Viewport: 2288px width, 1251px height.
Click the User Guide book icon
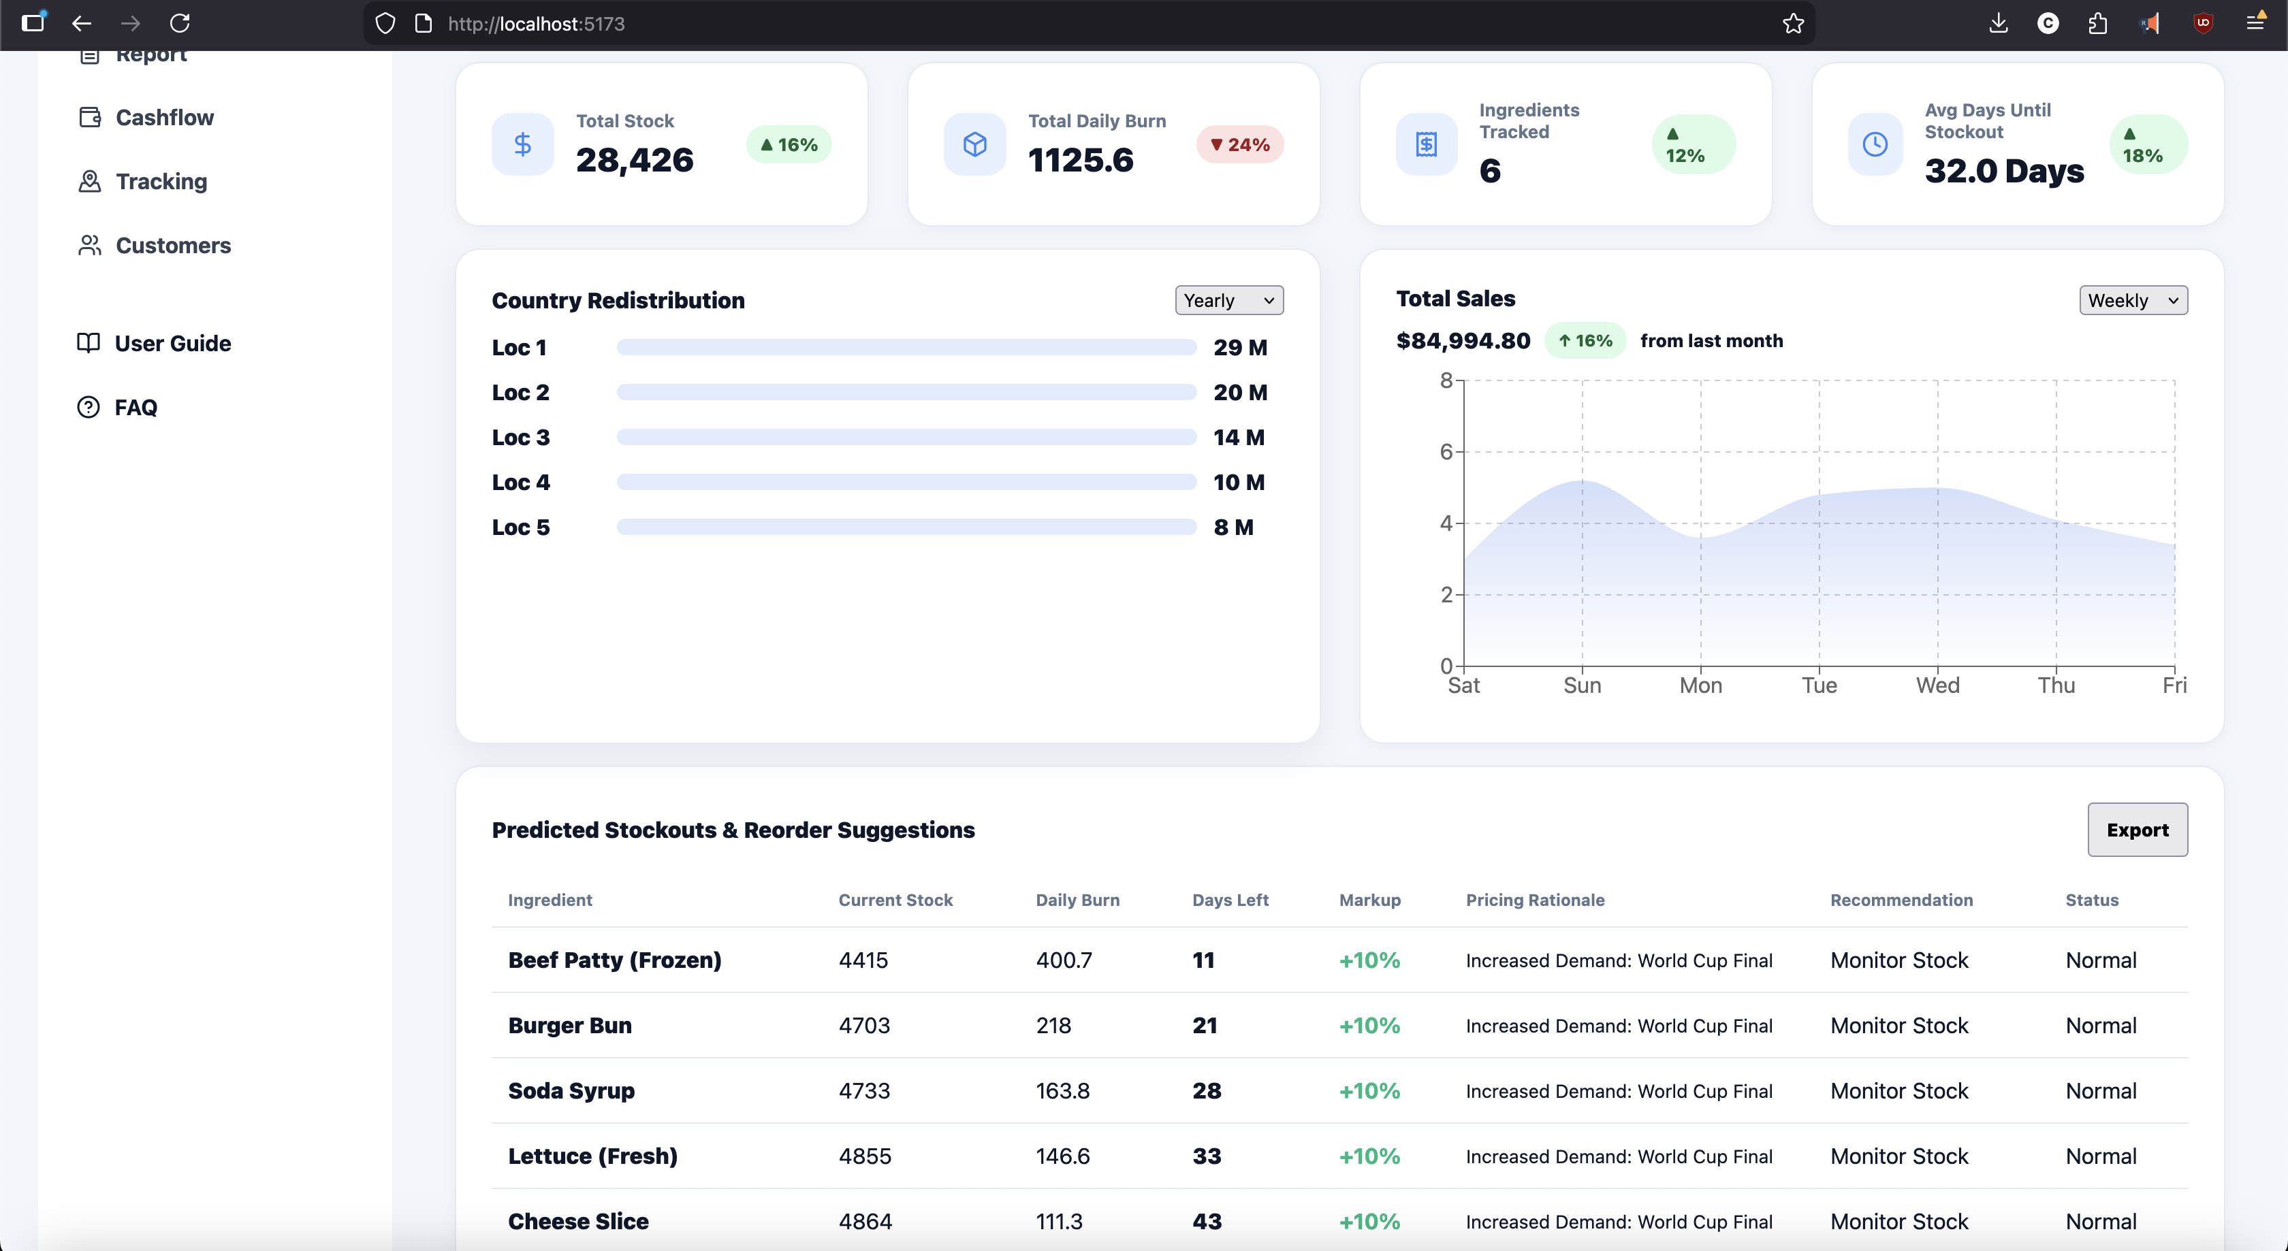click(x=88, y=343)
